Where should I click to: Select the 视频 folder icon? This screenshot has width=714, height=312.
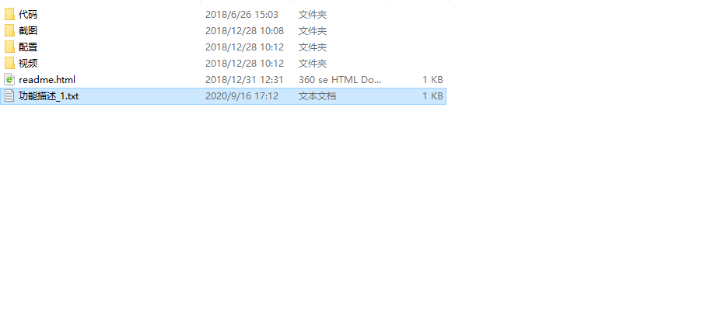9,63
